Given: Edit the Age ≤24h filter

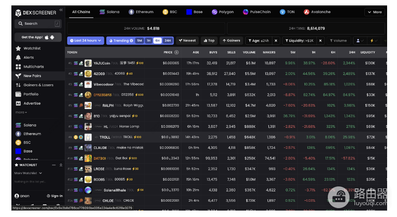Looking at the screenshot, I should (x=259, y=40).
